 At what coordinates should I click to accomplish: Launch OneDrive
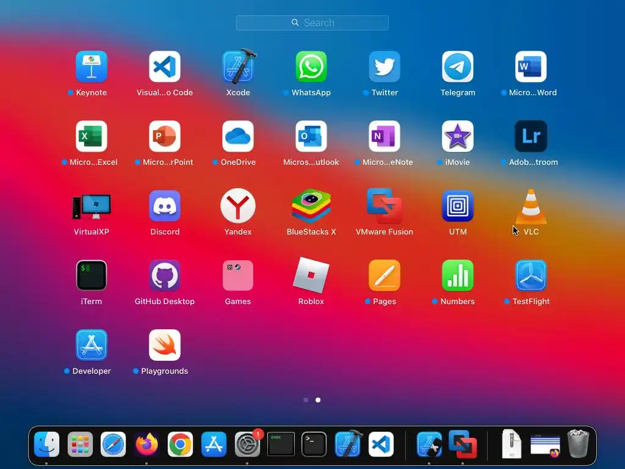click(238, 136)
